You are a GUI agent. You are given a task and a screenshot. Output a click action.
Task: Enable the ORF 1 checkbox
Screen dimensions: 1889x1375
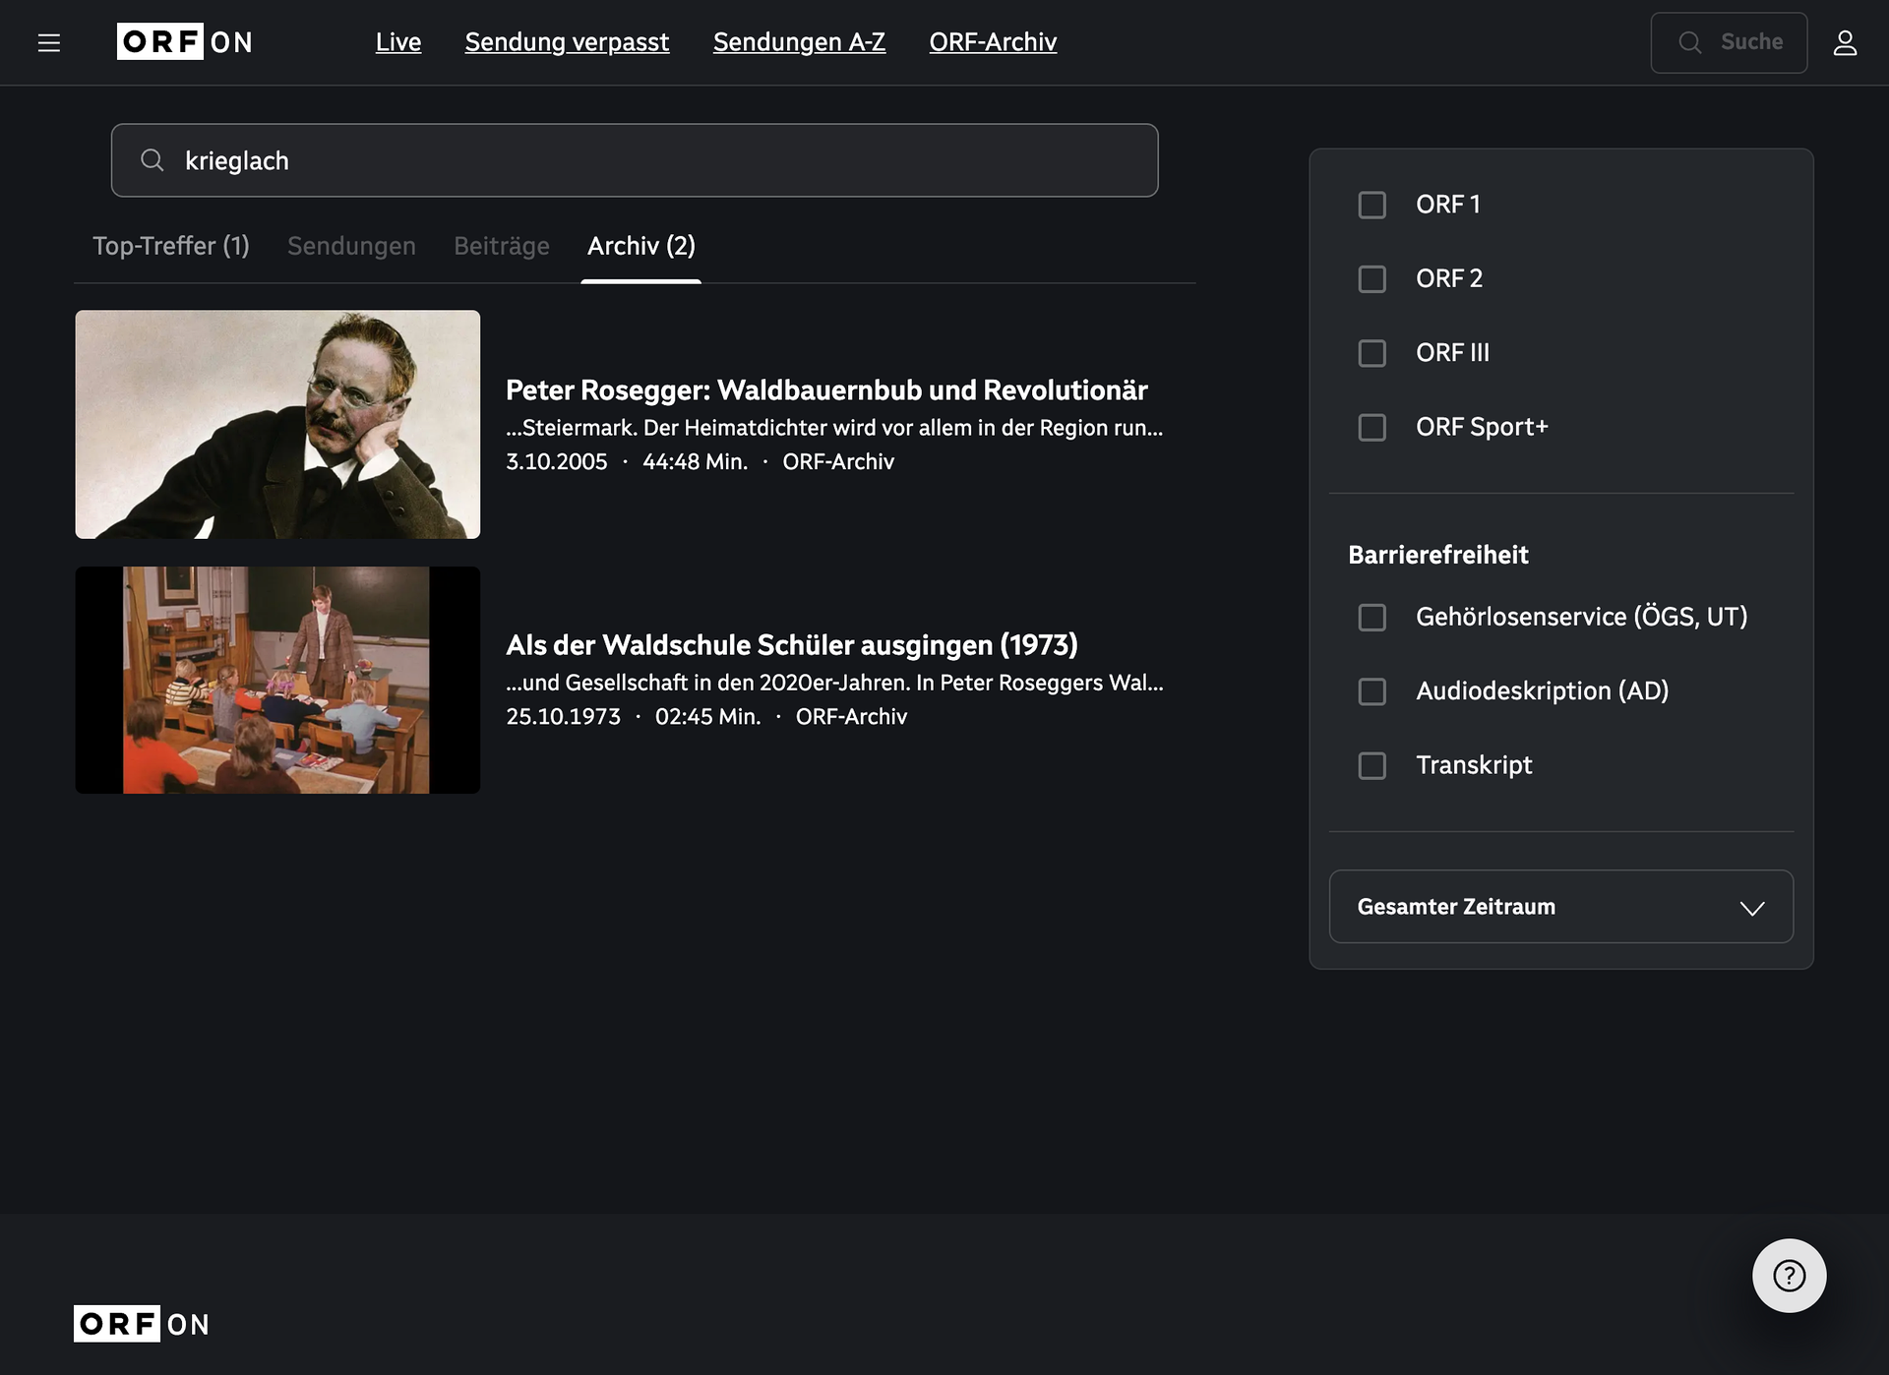[1371, 205]
